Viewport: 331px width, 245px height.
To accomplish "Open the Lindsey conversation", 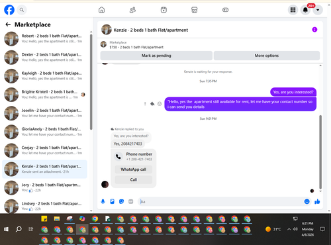I will (x=44, y=206).
